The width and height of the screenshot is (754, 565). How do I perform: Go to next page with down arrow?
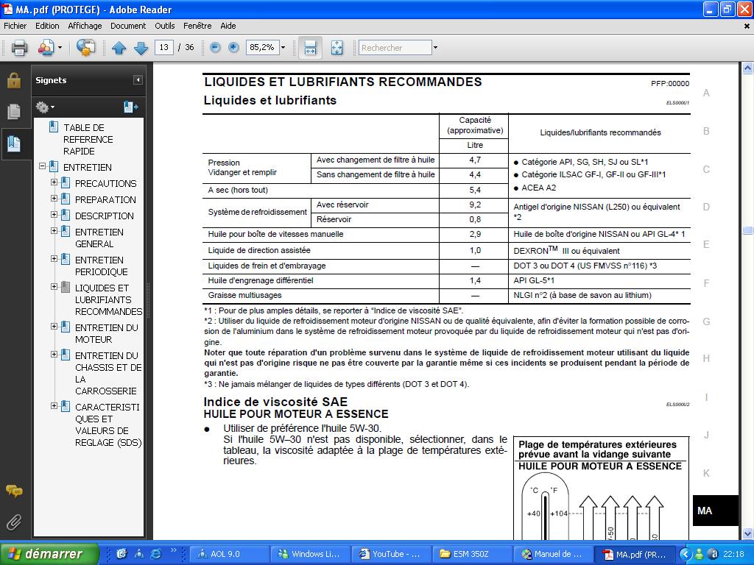click(141, 48)
